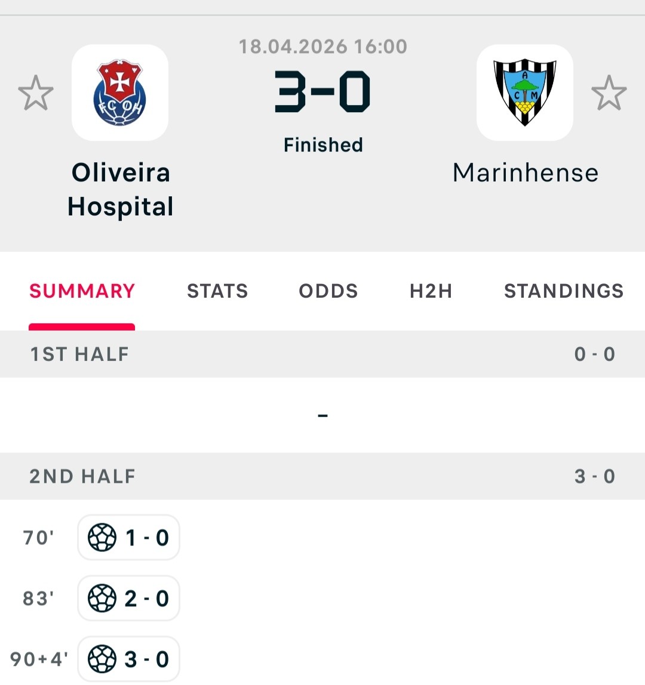Viewport: 645px width, 685px height.
Task: Tap the 2ND HALF section header
Action: pos(322,476)
